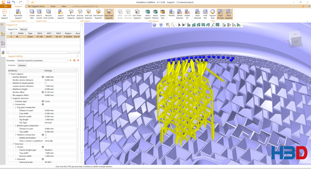Tick the Enable perforation checkbox

(x=46, y=138)
